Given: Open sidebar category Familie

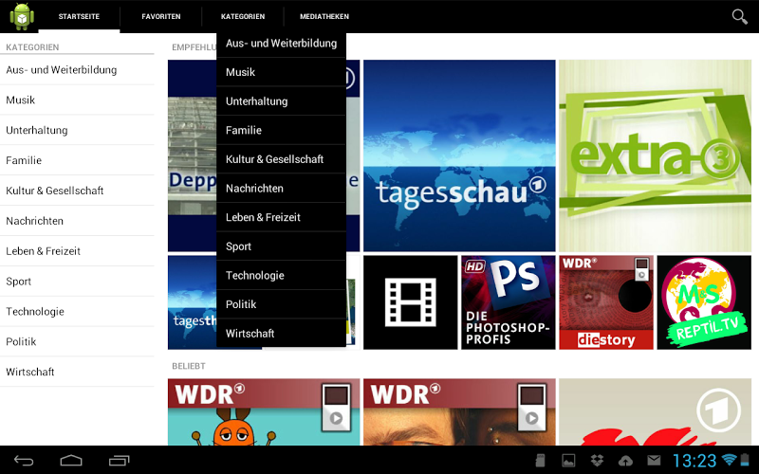Looking at the screenshot, I should (77, 160).
